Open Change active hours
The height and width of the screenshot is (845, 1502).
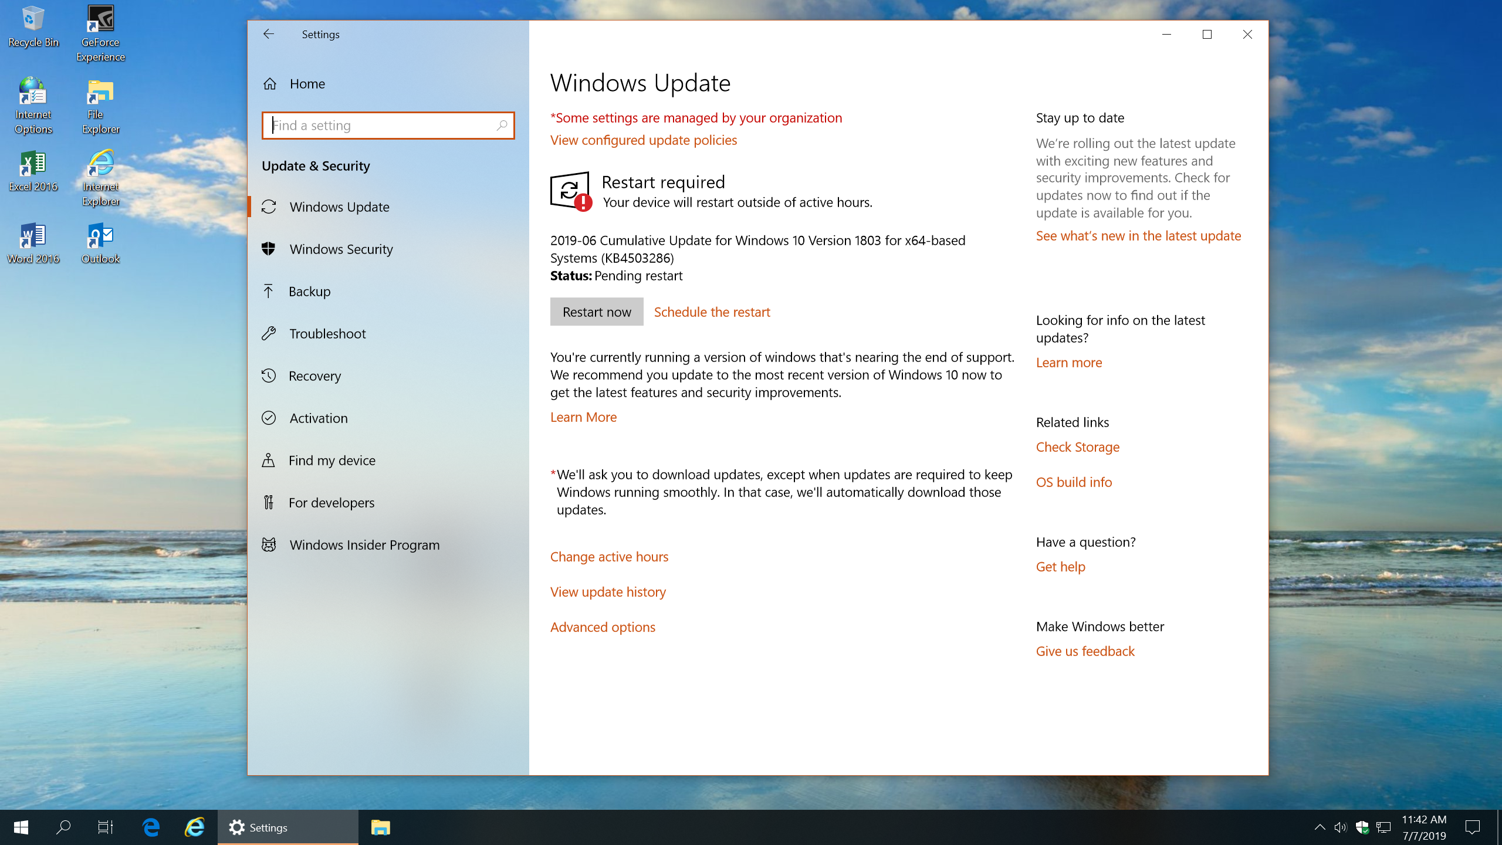(609, 557)
